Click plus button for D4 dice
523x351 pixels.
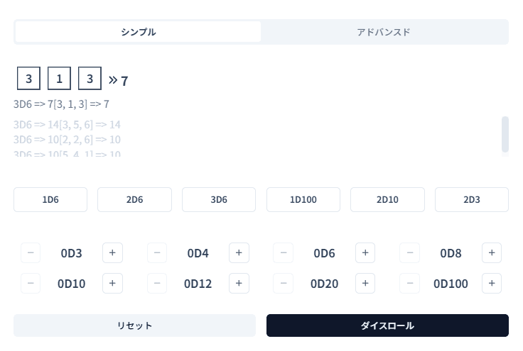pyautogui.click(x=239, y=252)
